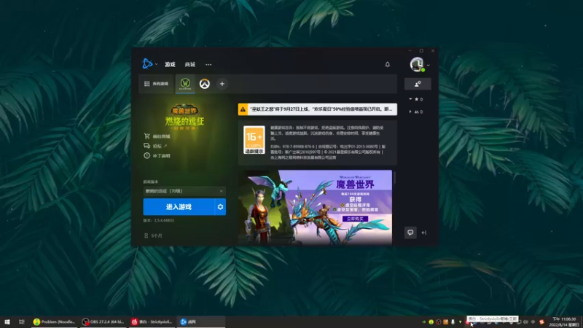Expand the friends group with count 0

tap(410, 112)
